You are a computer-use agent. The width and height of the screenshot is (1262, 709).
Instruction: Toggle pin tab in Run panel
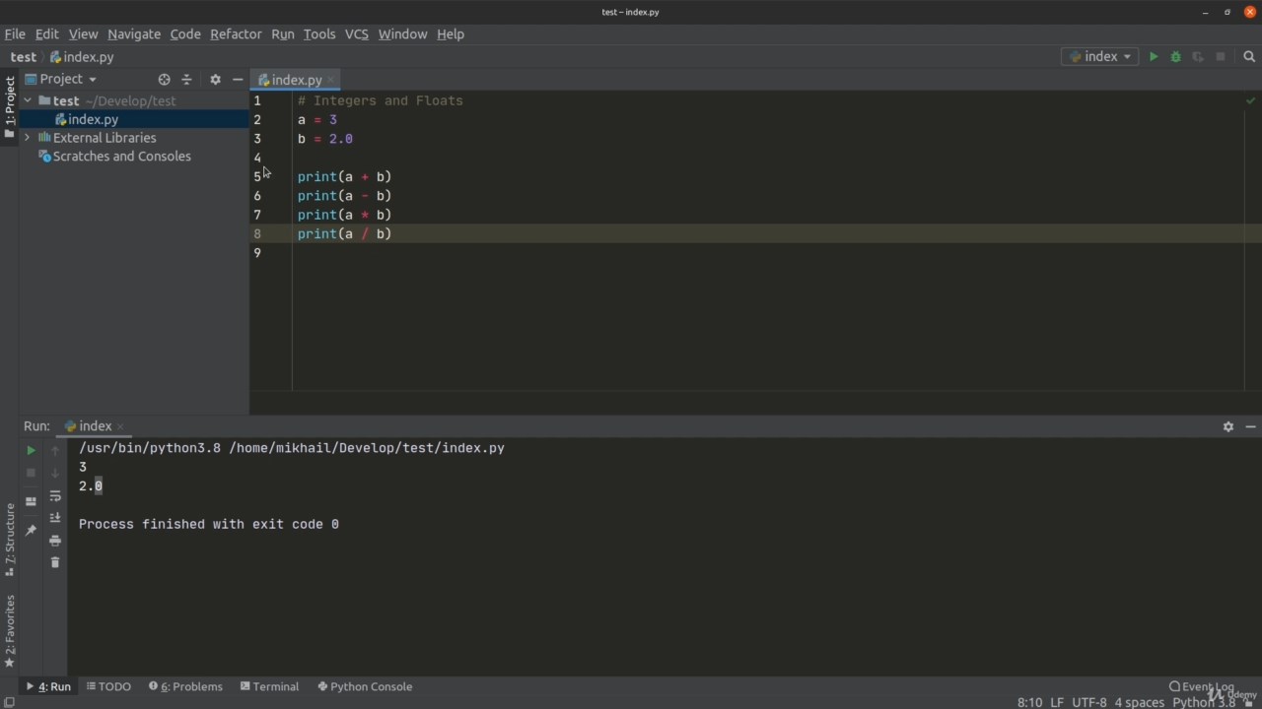tap(31, 530)
